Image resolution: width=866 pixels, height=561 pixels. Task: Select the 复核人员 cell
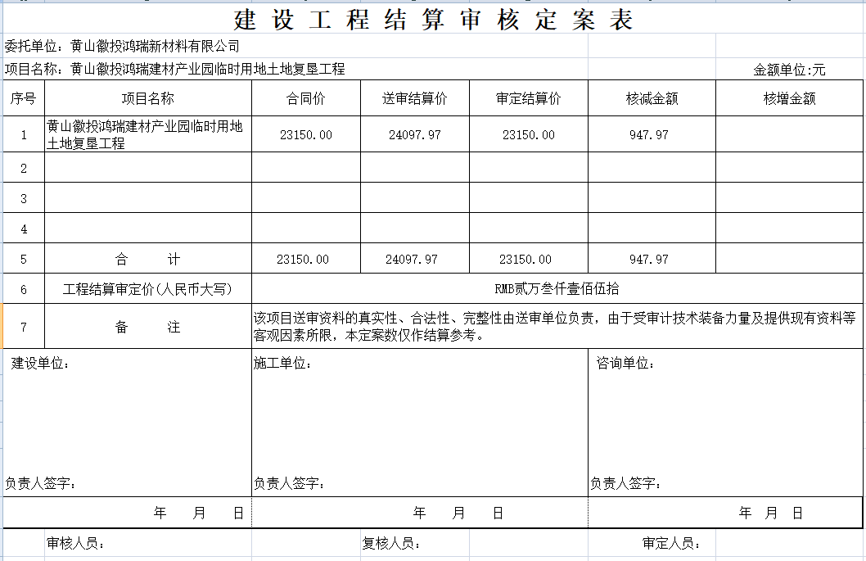coord(392,543)
